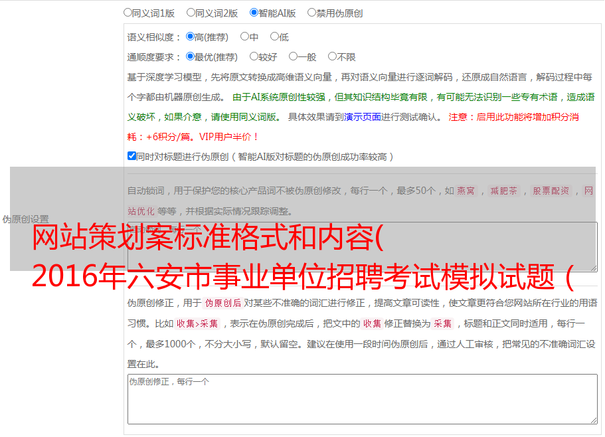605x437 pixels.
Task: Click the red text 耗：+6积分/篇。VIP用户半价！
Action: pyautogui.click(x=193, y=137)
